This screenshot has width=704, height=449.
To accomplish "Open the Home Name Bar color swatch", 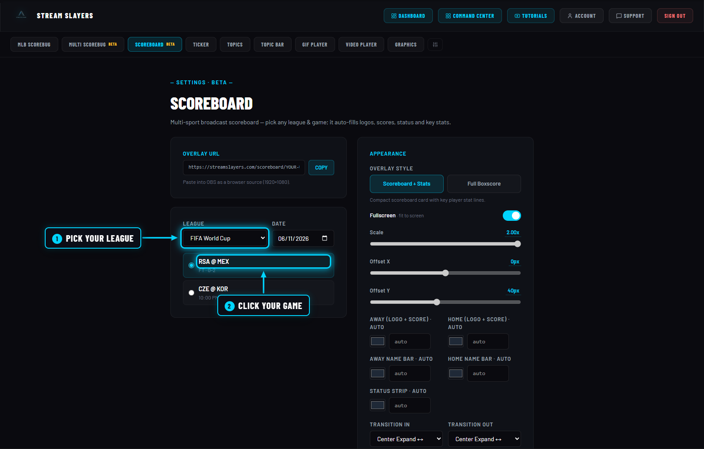I will [x=455, y=373].
